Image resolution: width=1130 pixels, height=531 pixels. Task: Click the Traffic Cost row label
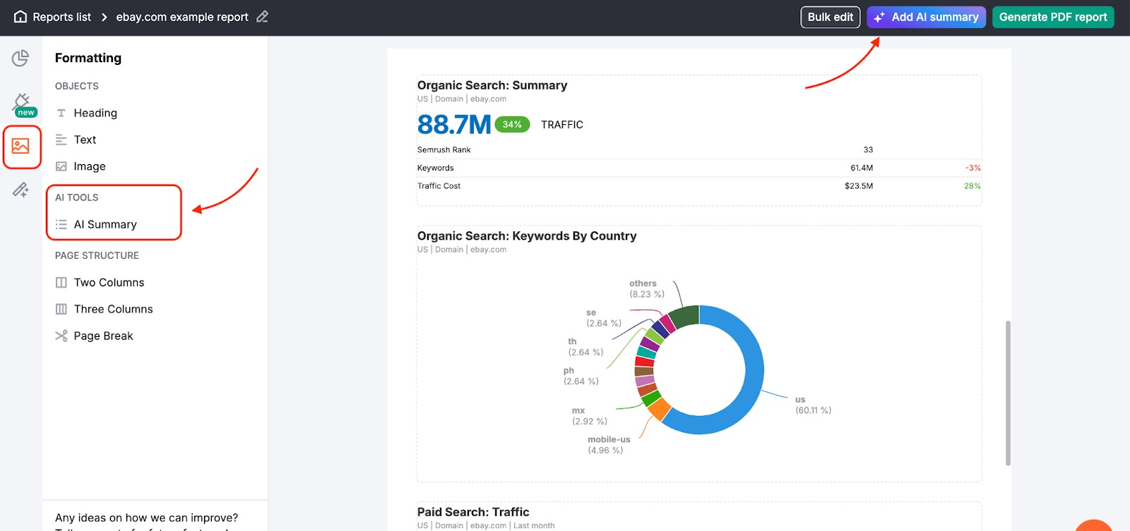click(439, 186)
